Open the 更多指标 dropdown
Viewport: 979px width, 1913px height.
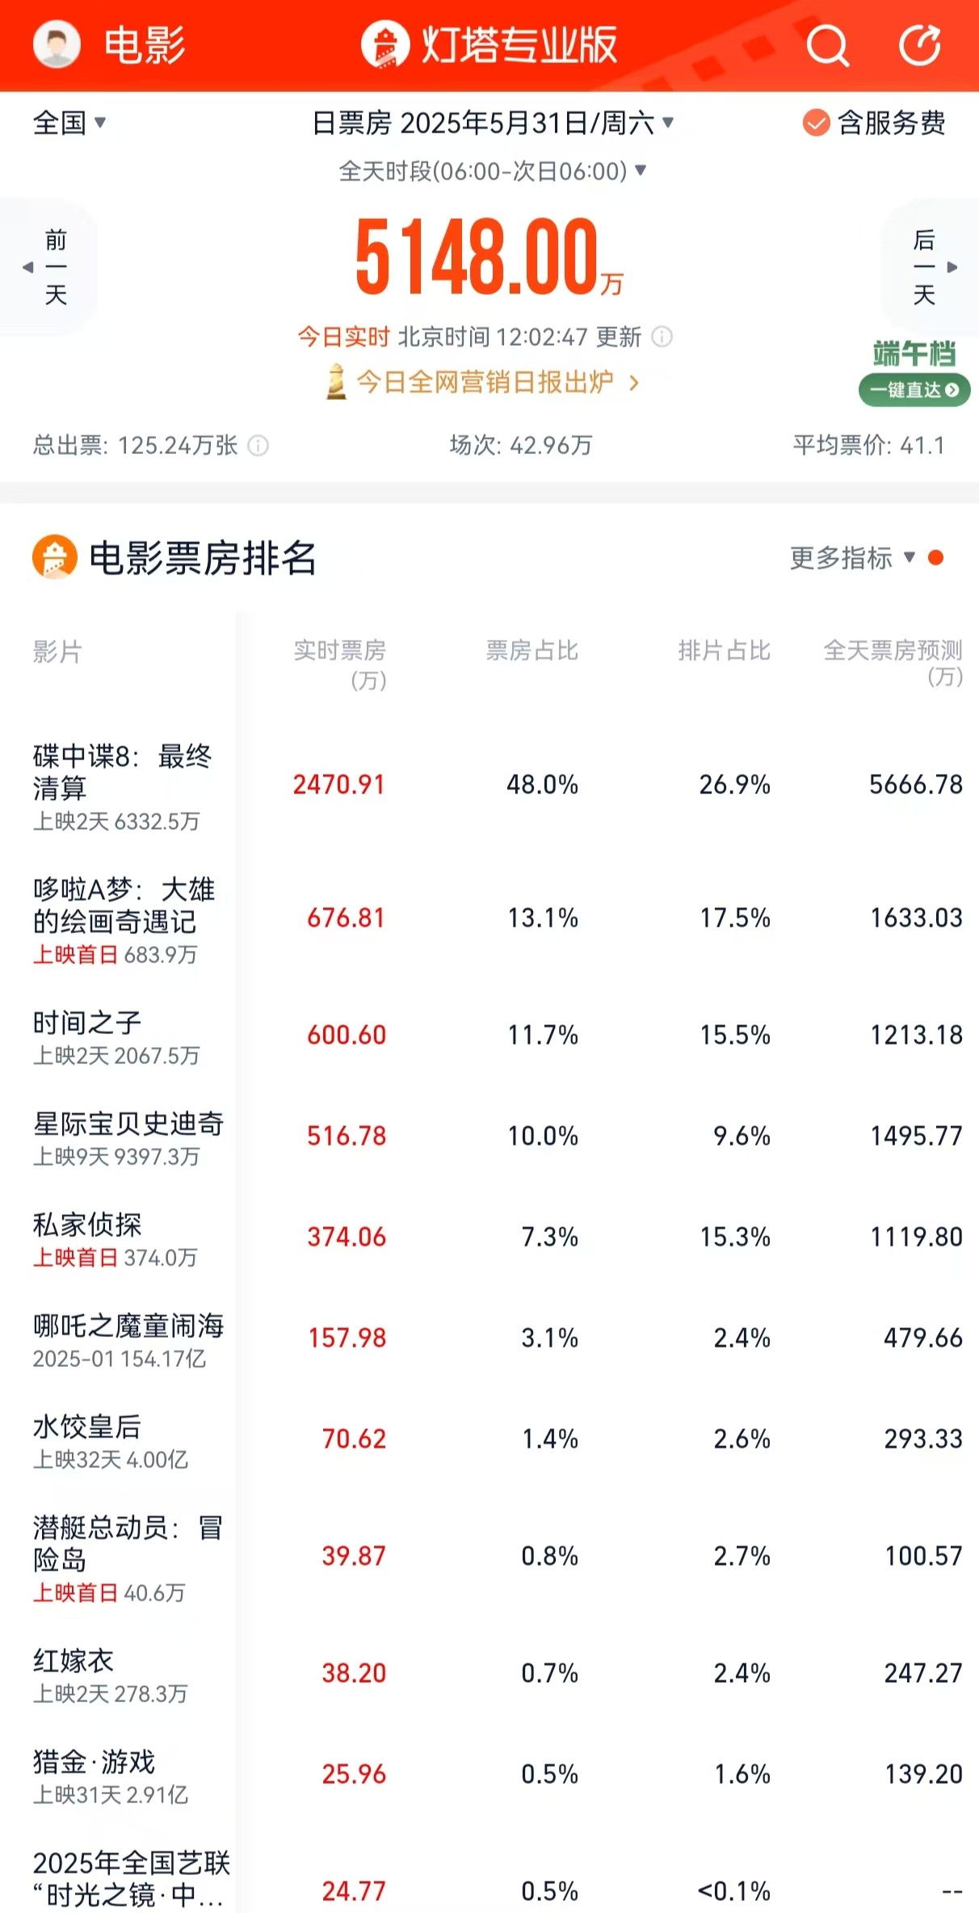coord(853,557)
